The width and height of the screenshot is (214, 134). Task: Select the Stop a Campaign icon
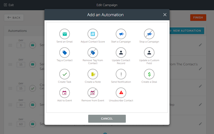149,34
